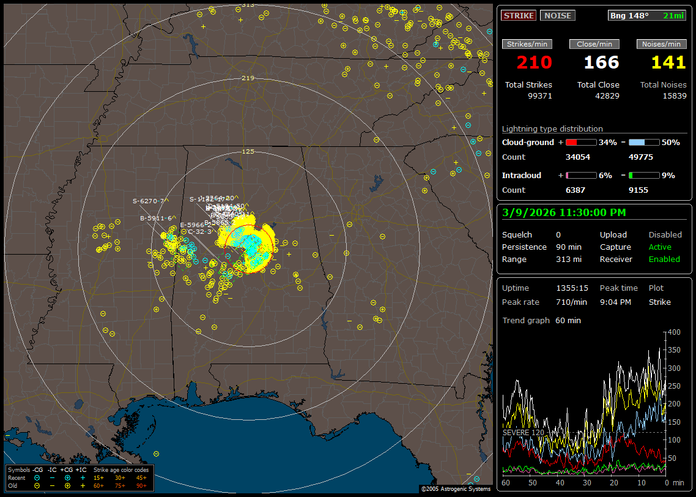The width and height of the screenshot is (696, 497).
Task: Click the recent +CG cyan legend symbol
Action: pyautogui.click(x=67, y=477)
